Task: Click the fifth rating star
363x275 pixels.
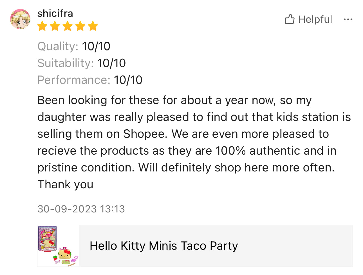Action: pyautogui.click(x=93, y=26)
